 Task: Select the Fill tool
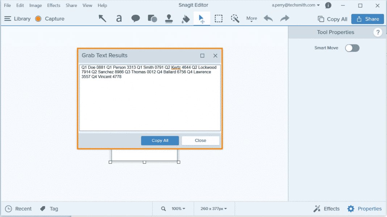pyautogui.click(x=185, y=18)
